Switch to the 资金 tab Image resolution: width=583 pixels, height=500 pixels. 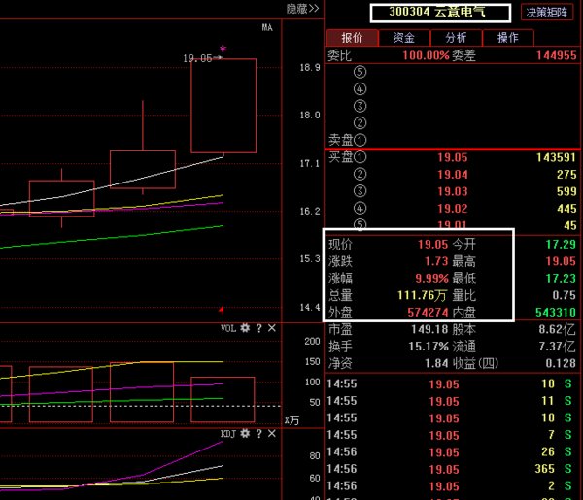click(x=404, y=38)
